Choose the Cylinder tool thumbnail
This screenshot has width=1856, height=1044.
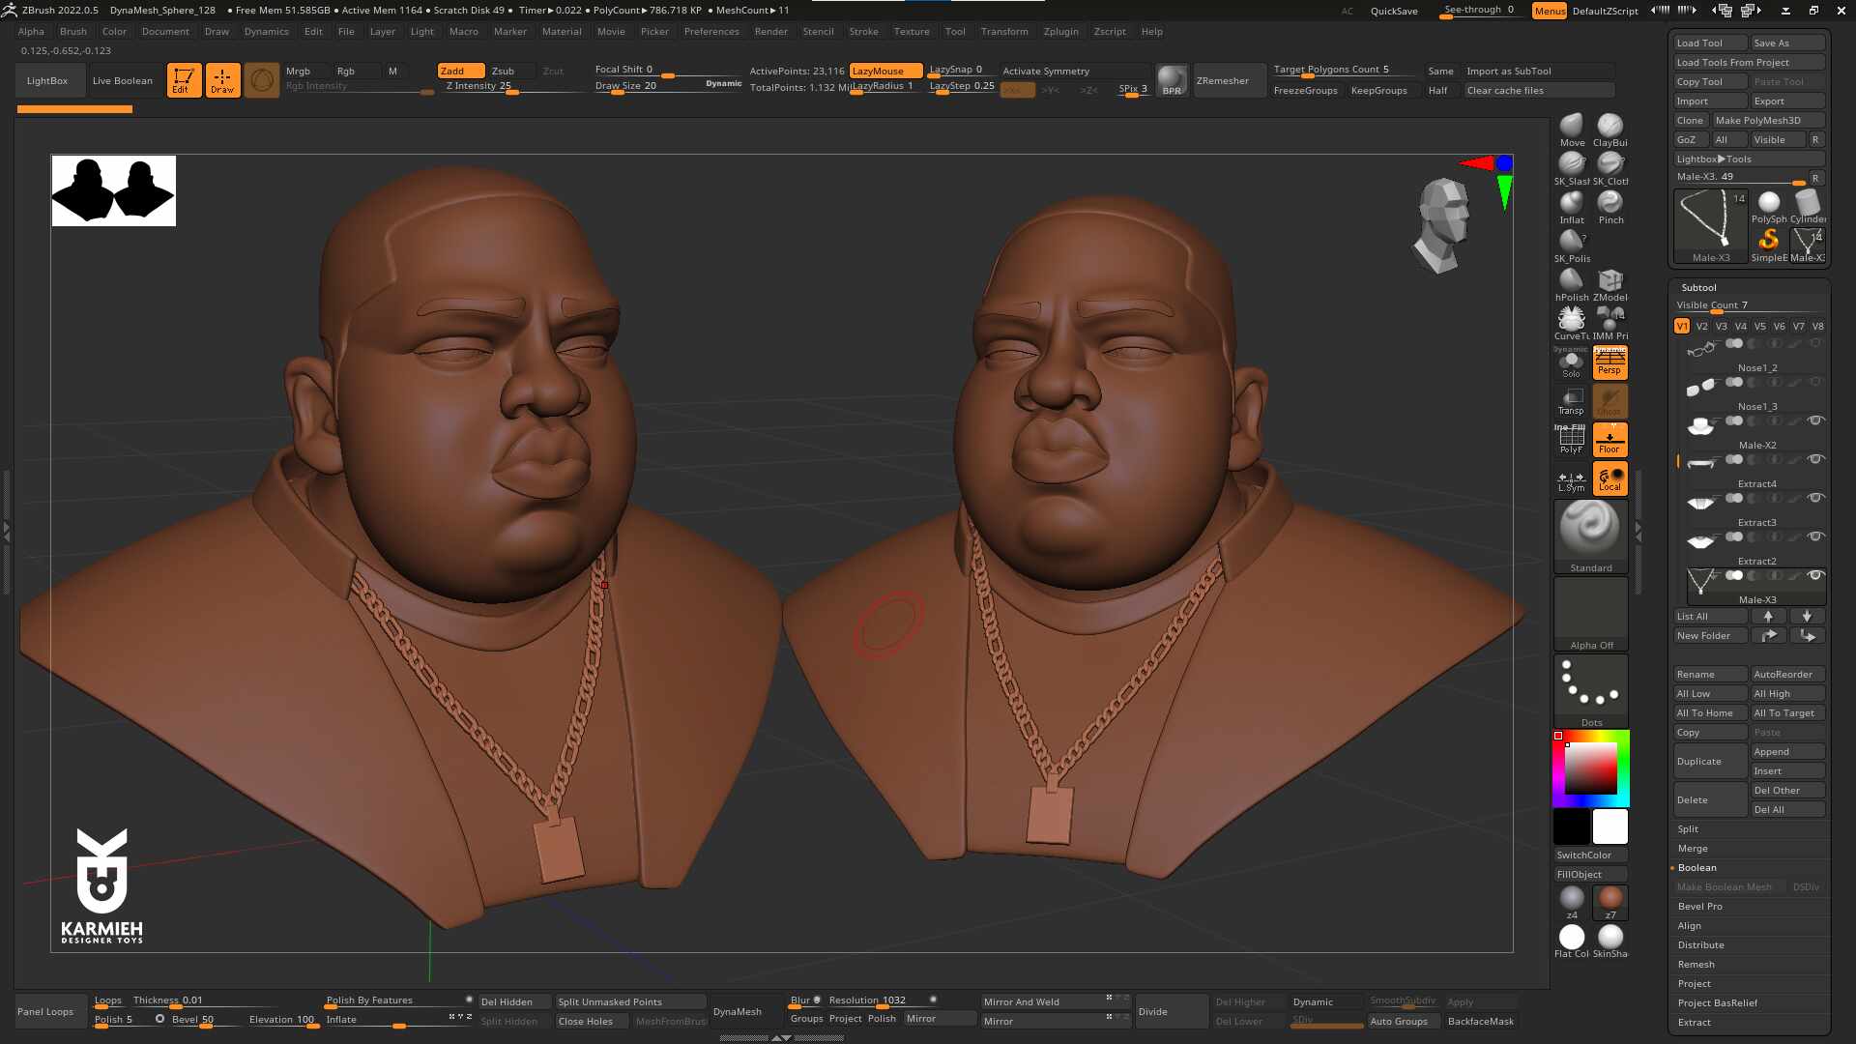point(1808,207)
